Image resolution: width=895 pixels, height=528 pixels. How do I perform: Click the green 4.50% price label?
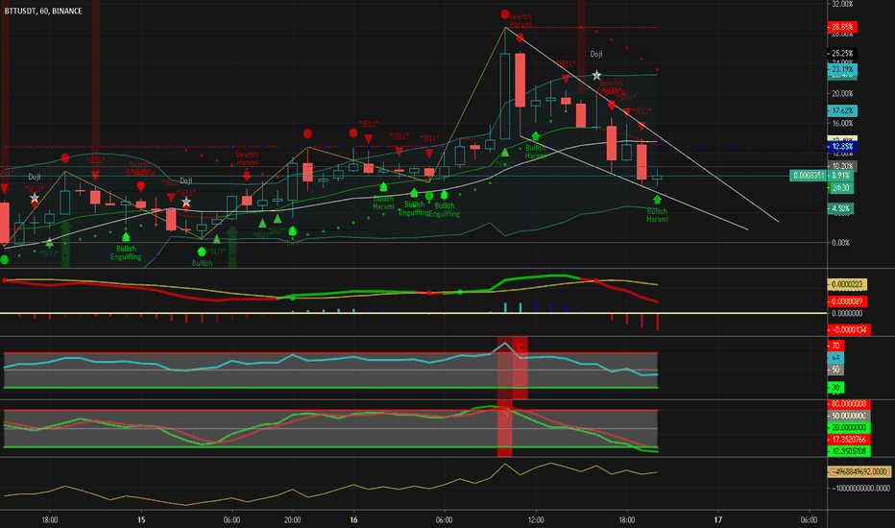pos(840,208)
